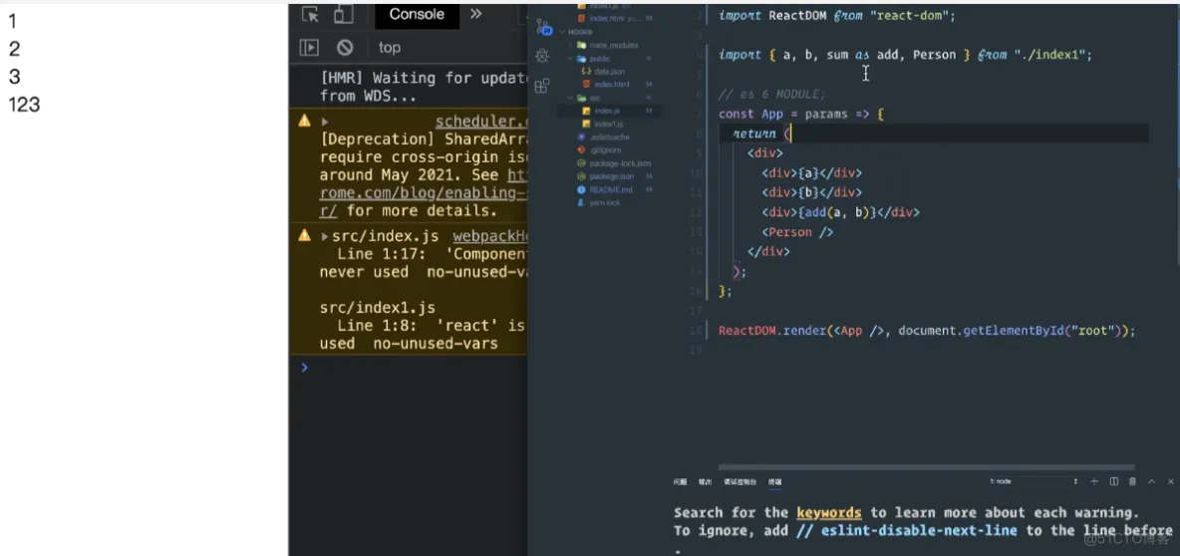Switch to the 输出 (Output) panel tab
Image resolution: width=1180 pixels, height=556 pixels.
coord(706,481)
